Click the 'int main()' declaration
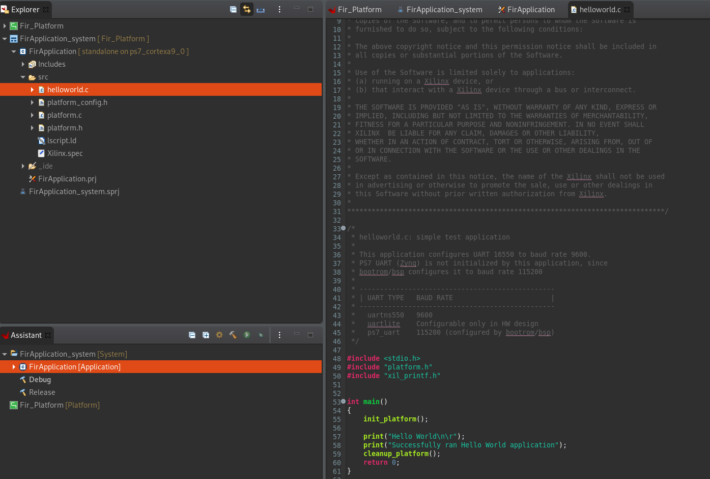Viewport: 710px width, 479px height. pyautogui.click(x=367, y=402)
